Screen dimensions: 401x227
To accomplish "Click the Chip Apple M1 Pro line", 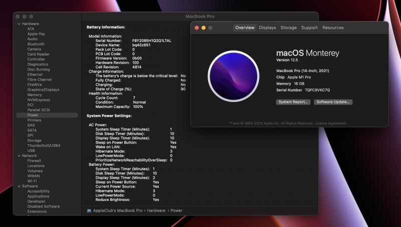I will [x=294, y=77].
